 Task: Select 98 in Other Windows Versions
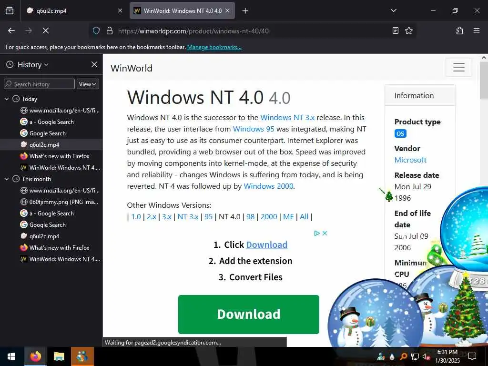pyautogui.click(x=250, y=217)
